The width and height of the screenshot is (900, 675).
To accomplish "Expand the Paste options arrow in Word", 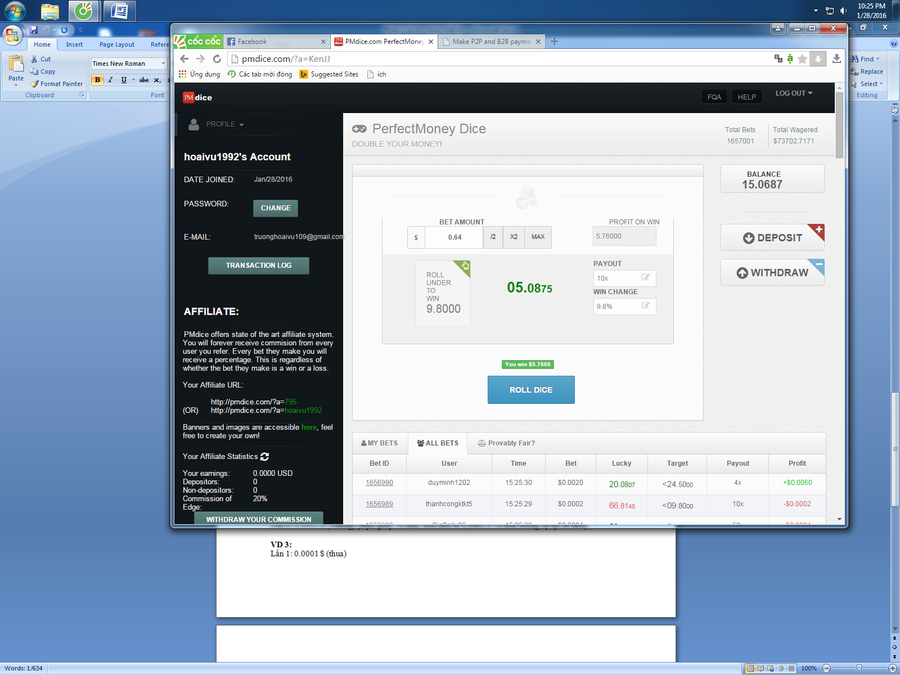I will point(16,85).
